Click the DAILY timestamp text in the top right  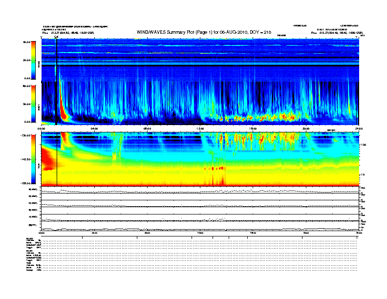(332, 29)
